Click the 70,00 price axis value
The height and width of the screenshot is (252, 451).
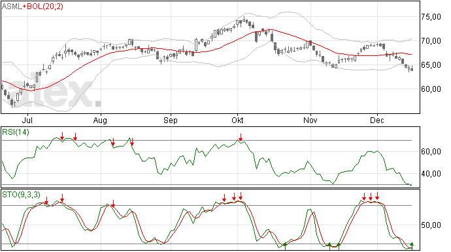pyautogui.click(x=431, y=41)
